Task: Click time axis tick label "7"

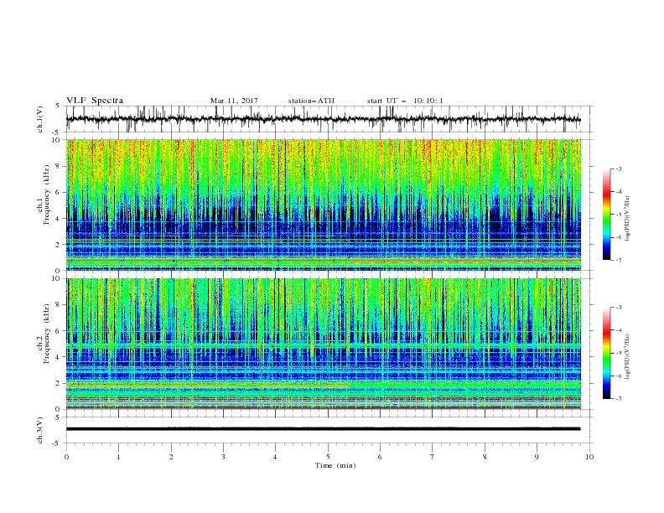Action: point(433,457)
